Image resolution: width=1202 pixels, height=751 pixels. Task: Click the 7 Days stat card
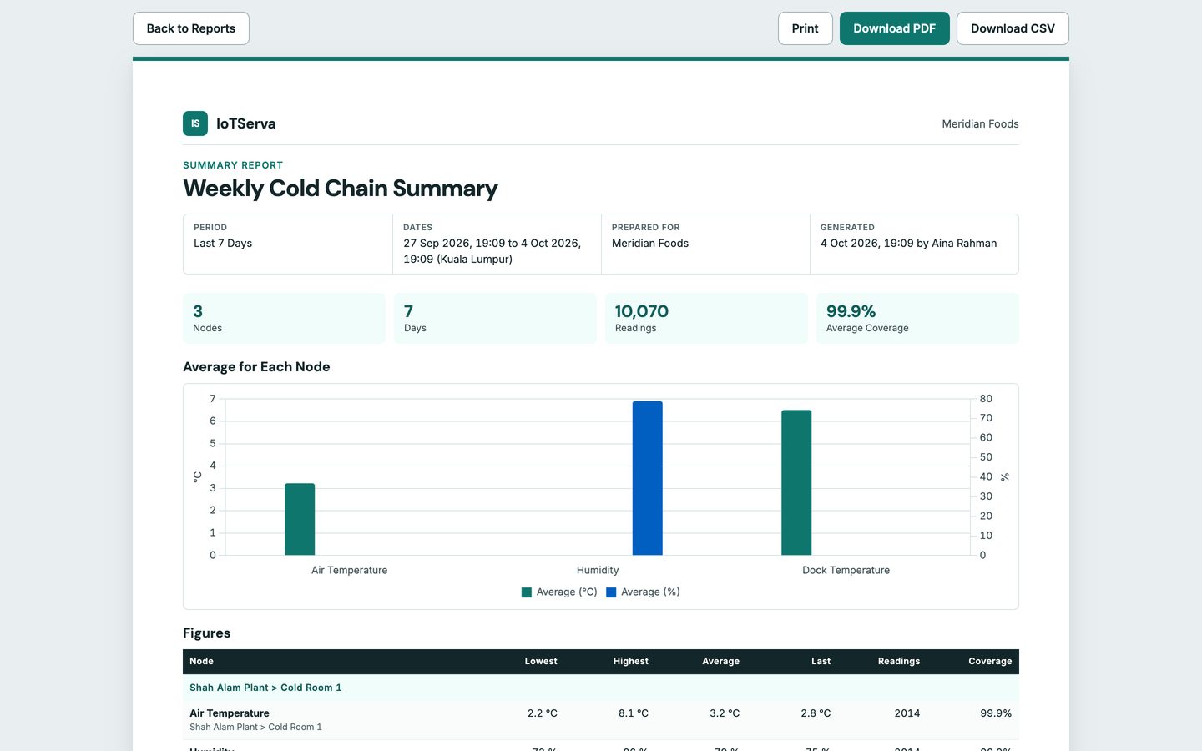click(x=495, y=318)
